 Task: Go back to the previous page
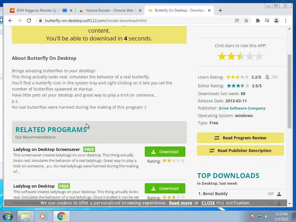point(10,21)
